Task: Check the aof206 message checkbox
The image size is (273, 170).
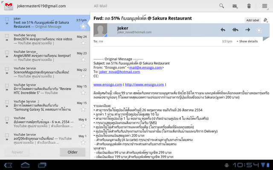Action: click(7, 135)
